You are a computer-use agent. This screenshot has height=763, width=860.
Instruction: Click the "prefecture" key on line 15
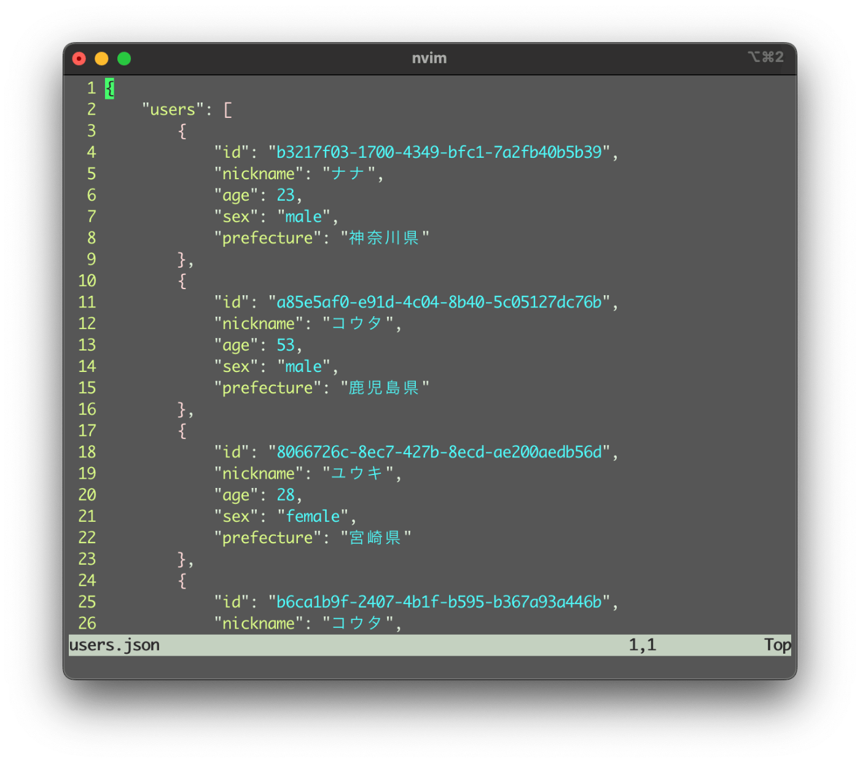268,388
